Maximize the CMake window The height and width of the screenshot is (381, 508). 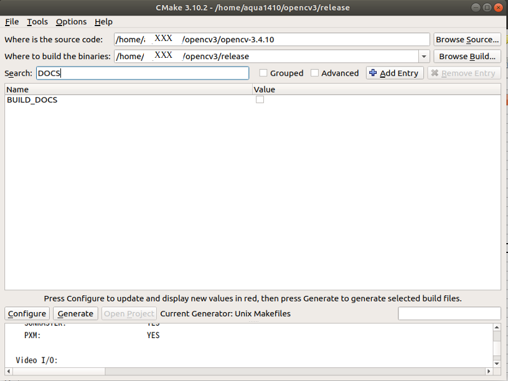pyautogui.click(x=487, y=7)
